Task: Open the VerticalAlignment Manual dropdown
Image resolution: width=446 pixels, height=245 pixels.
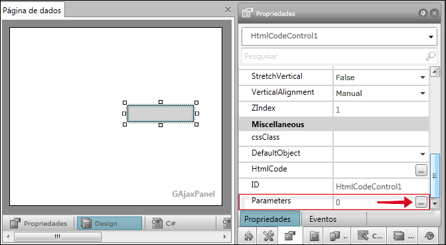Action: point(423,93)
